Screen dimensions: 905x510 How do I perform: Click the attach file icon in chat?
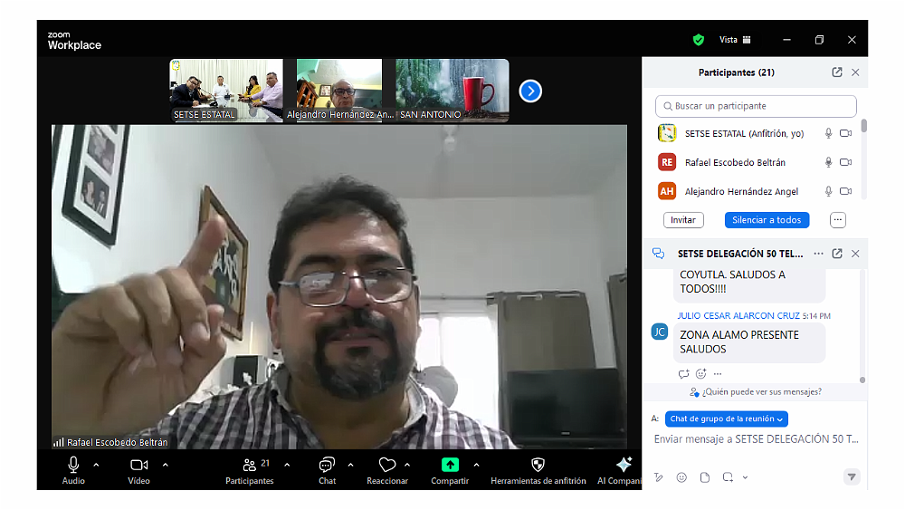(x=704, y=477)
